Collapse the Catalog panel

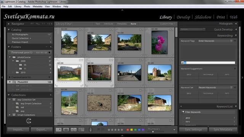9,30
